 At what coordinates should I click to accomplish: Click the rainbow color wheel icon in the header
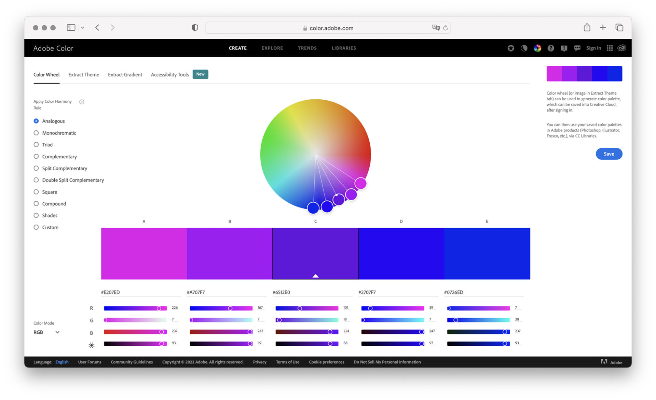click(537, 48)
